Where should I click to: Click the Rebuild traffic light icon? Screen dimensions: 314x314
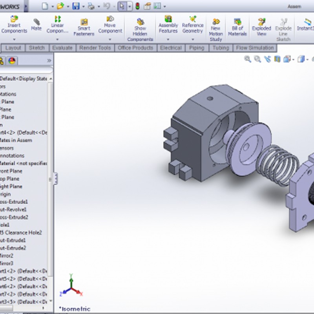(137, 6)
